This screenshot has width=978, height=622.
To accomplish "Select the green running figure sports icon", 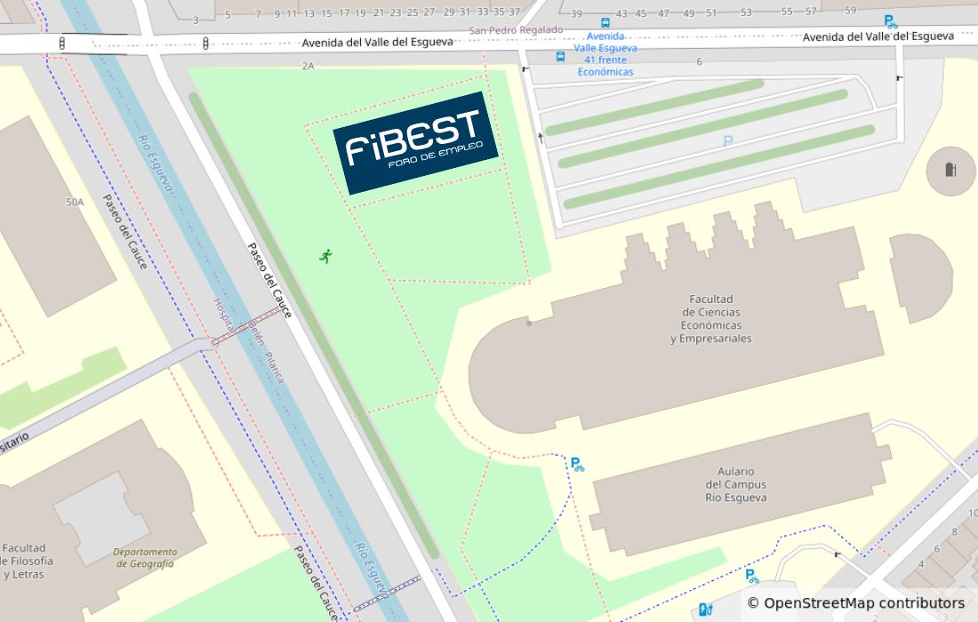I will (325, 256).
